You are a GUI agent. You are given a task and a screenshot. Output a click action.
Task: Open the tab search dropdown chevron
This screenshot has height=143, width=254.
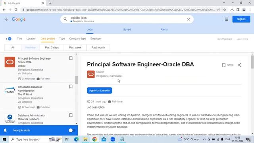coord(224,3)
